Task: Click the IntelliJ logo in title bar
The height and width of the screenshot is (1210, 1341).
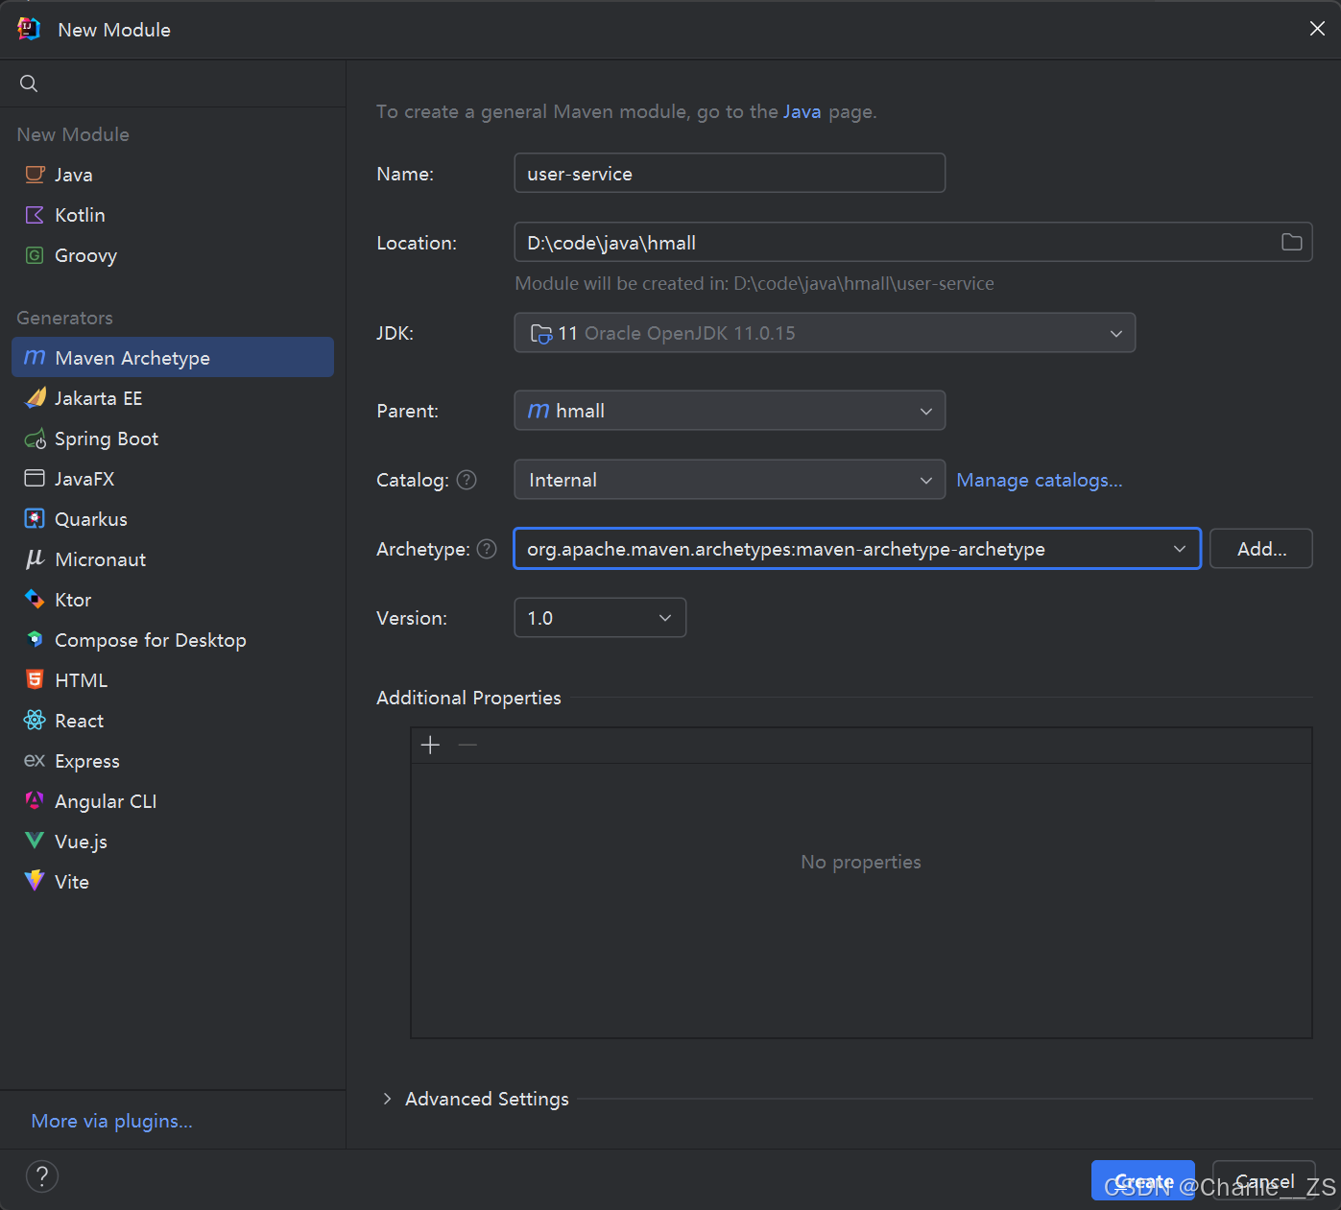Action: tap(29, 29)
